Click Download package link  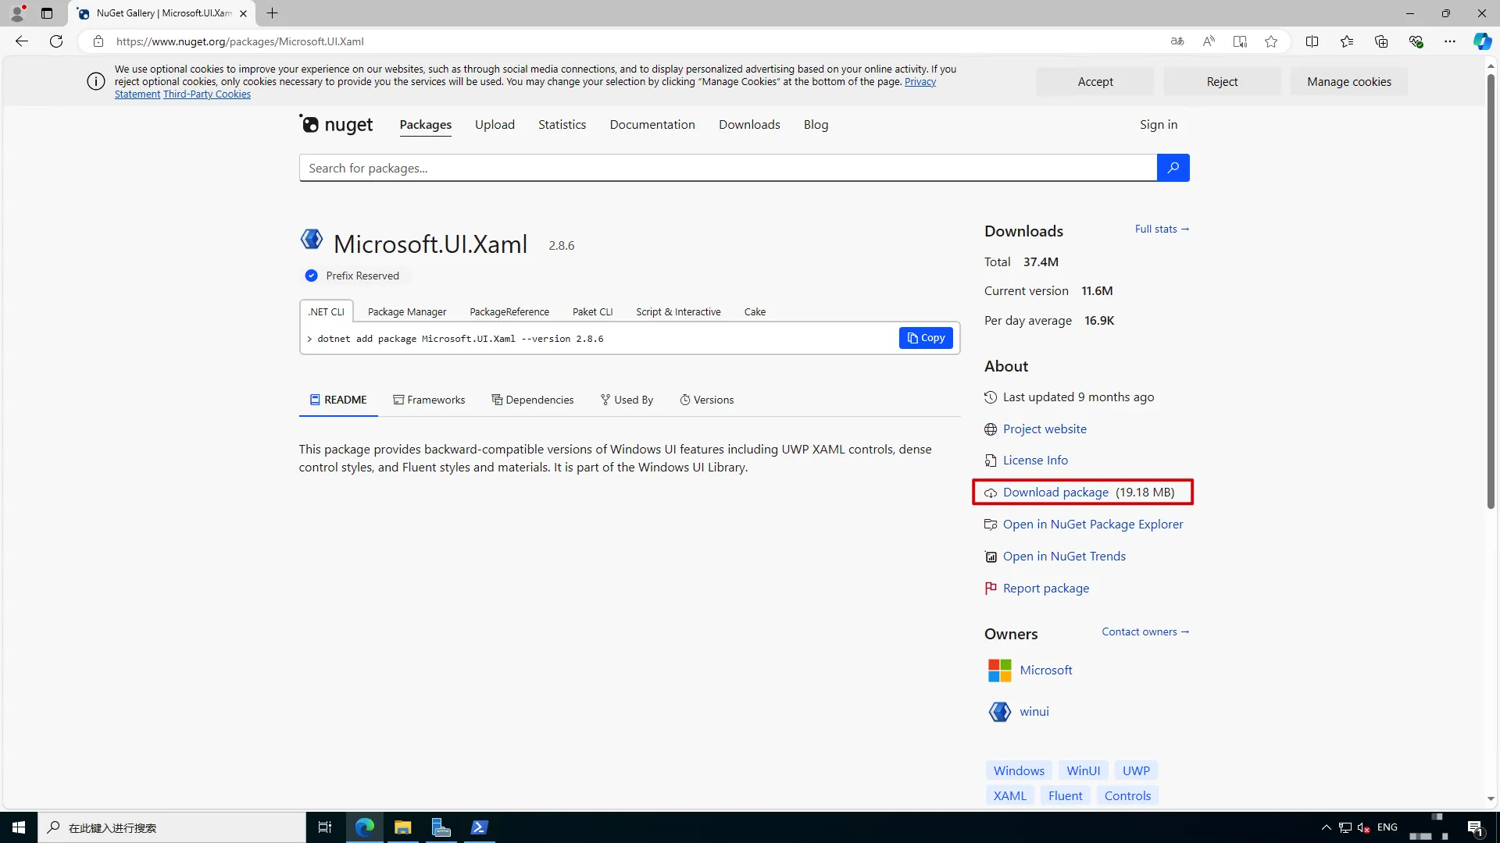(x=1055, y=493)
